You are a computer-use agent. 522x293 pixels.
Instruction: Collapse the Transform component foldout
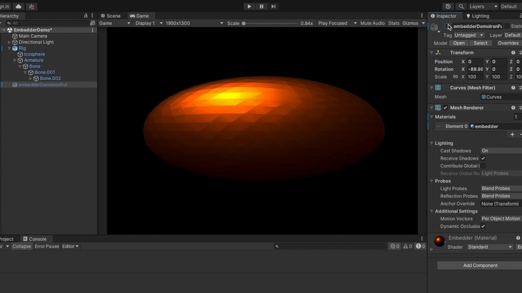(x=431, y=52)
